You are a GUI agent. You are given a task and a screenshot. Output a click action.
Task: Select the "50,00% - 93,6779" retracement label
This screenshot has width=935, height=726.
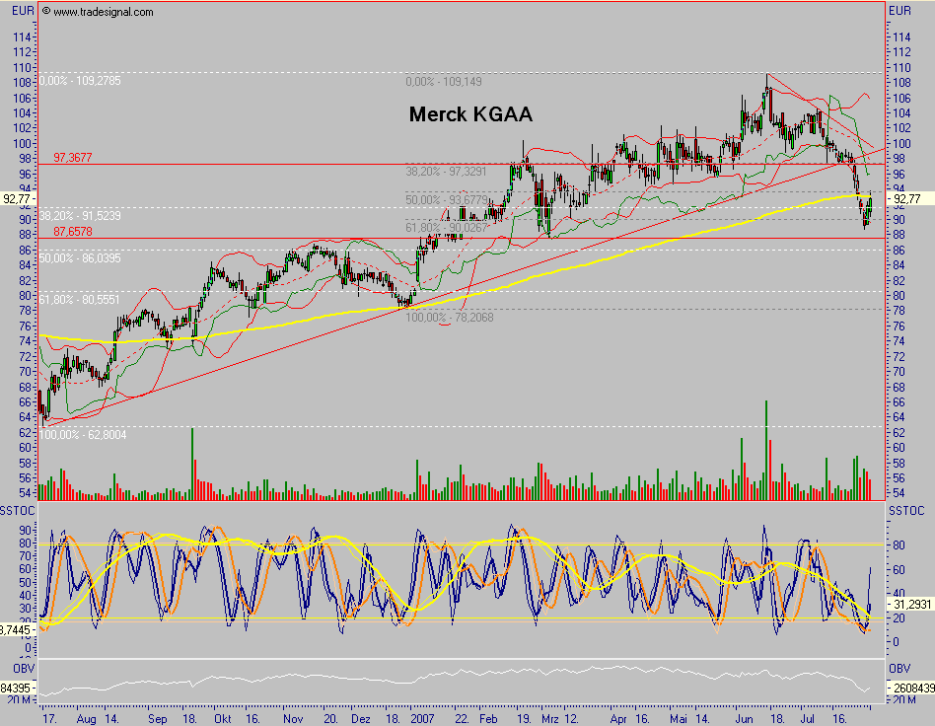coord(447,200)
